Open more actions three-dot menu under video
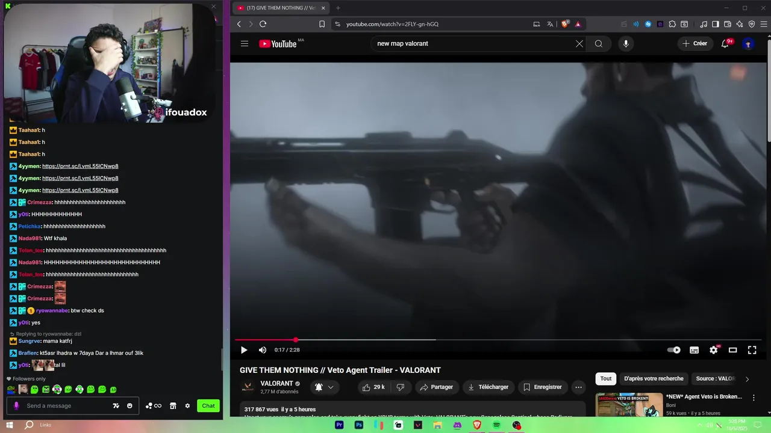This screenshot has width=771, height=433. (578, 387)
